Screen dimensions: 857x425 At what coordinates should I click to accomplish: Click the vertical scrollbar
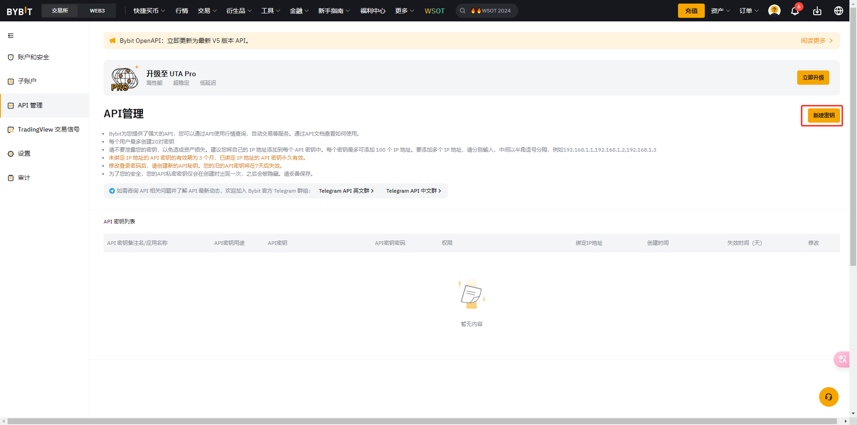(853, 136)
